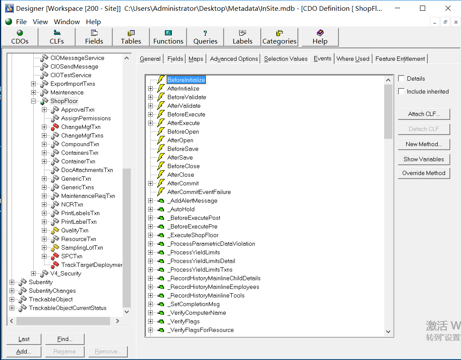This screenshot has height=360, width=461.
Task: Click the Functions toolbar icon
Action: click(168, 37)
